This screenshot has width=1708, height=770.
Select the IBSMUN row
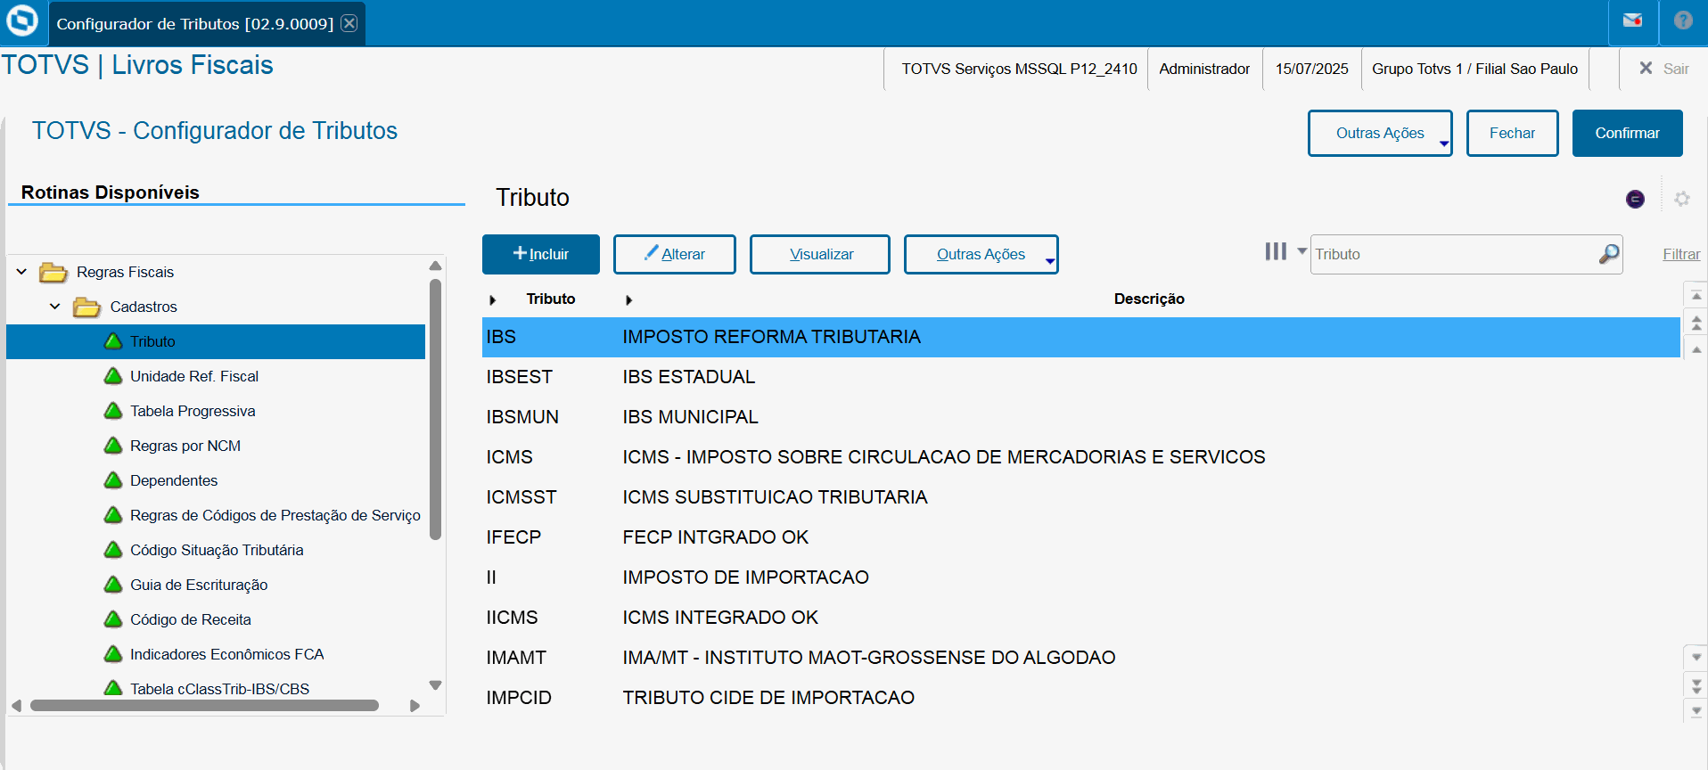1080,417
